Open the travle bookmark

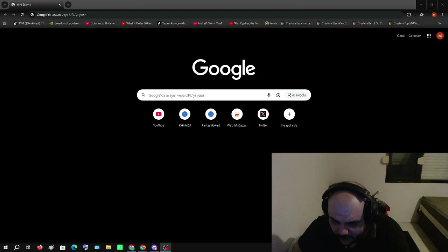271,23
